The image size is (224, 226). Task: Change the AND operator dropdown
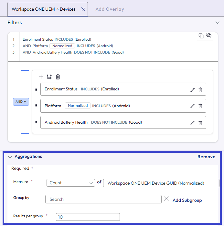(21, 102)
